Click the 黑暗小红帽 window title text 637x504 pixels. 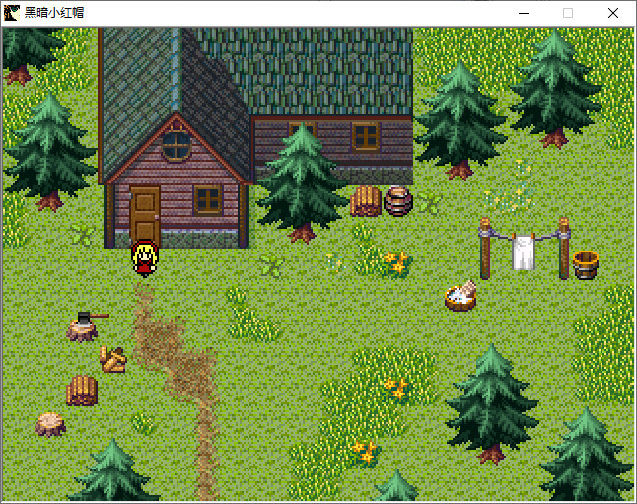coord(54,13)
